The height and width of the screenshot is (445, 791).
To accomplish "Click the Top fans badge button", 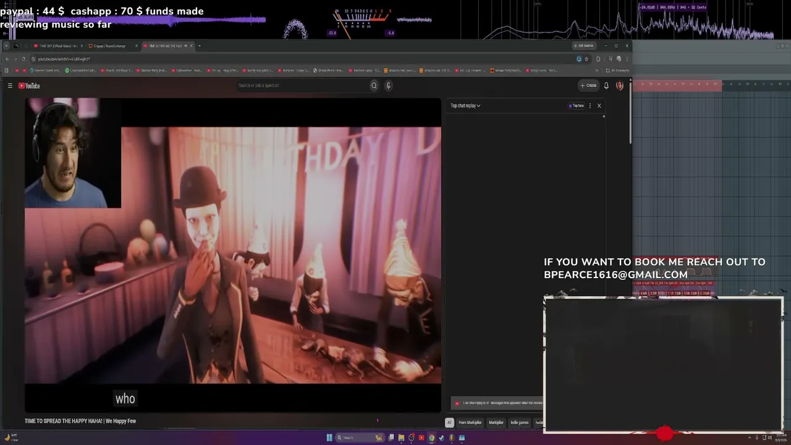I will click(576, 106).
